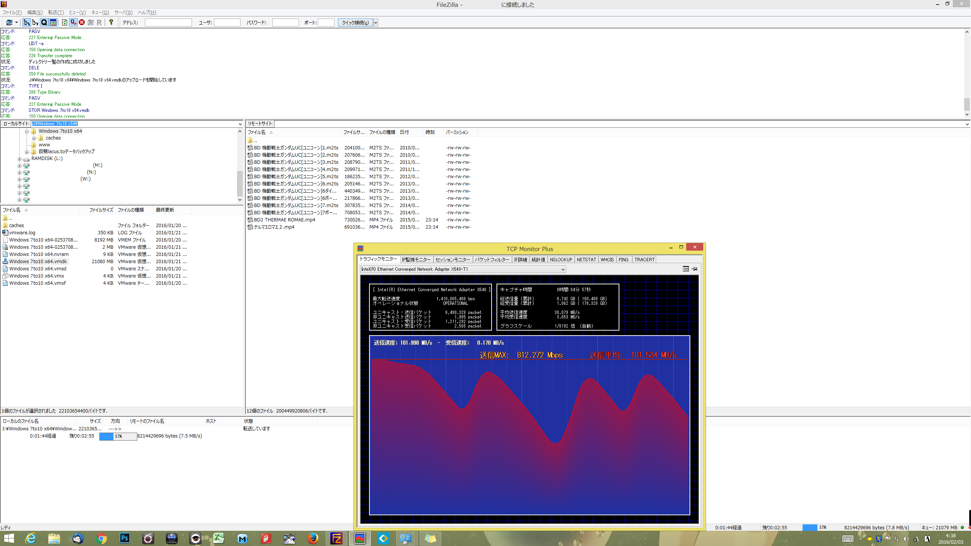Expand the RAMDISK (L:) tree node
The height and width of the screenshot is (546, 971).
[19, 159]
